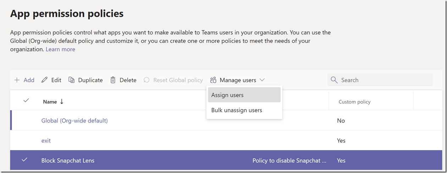Sort by the Name column header
Screen dimensions: 447x173
(50, 102)
